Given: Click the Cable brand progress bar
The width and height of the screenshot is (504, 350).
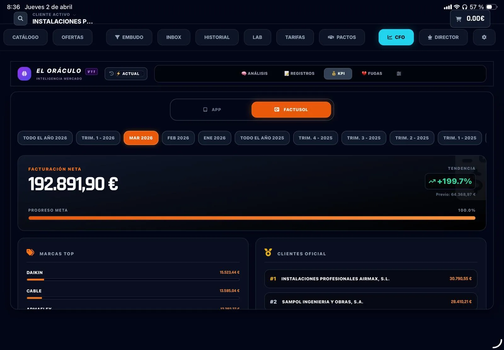Looking at the screenshot, I should (x=133, y=298).
